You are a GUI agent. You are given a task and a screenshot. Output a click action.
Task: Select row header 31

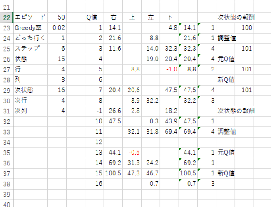pyautogui.click(x=7, y=111)
